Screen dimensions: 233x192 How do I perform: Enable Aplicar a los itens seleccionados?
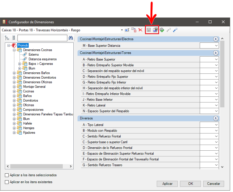coord(7,175)
